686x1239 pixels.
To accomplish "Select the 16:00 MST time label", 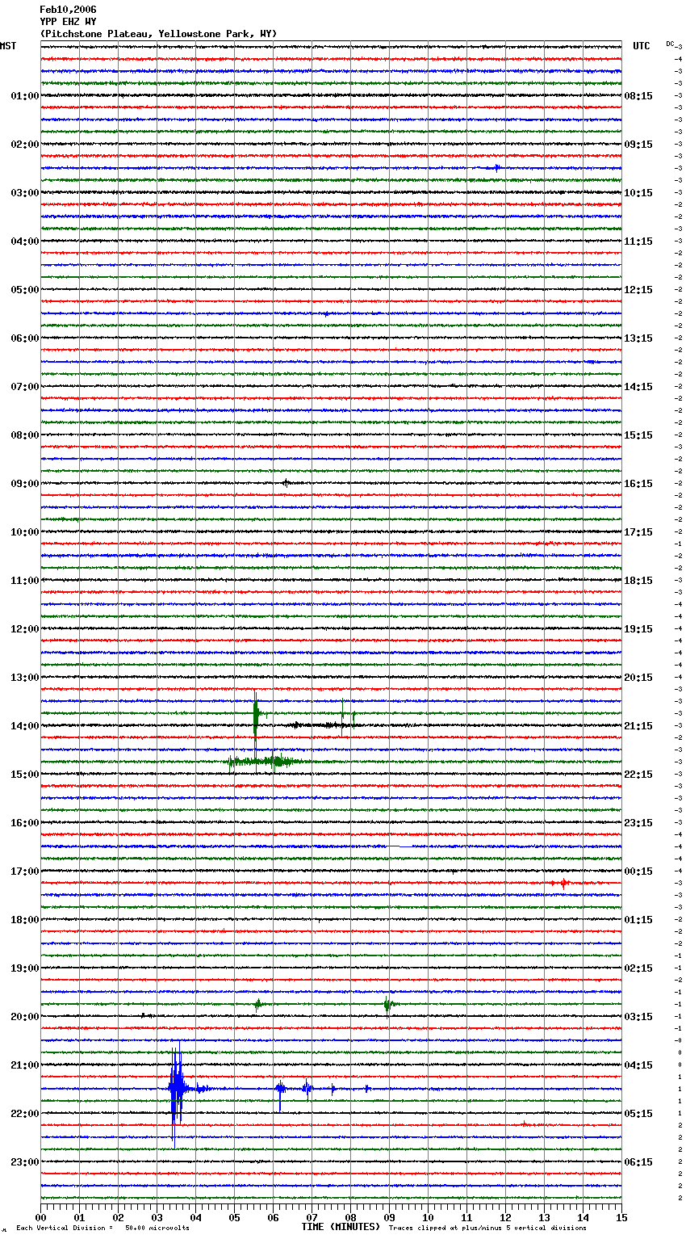I will (25, 823).
